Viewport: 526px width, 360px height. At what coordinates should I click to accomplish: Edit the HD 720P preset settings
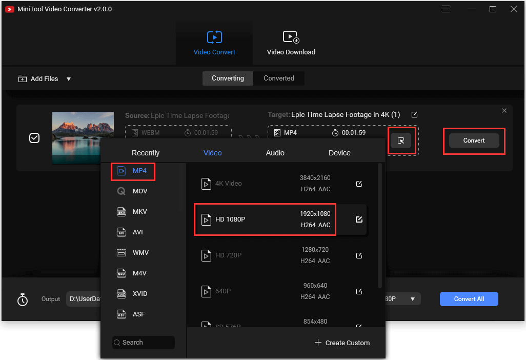[x=359, y=256]
